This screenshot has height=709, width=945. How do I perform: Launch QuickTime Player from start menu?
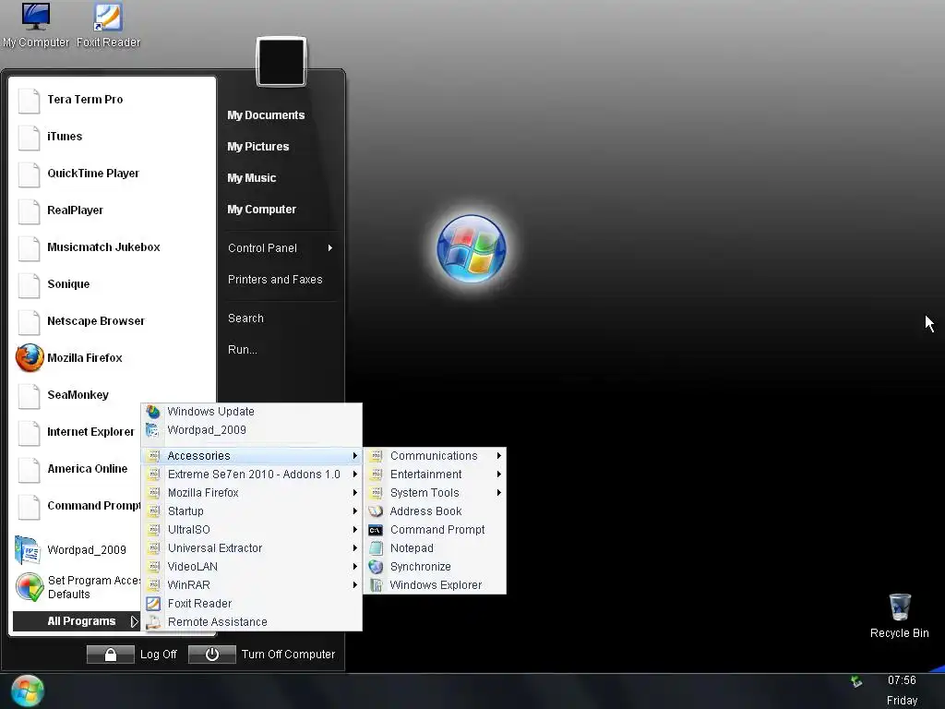[x=113, y=174]
